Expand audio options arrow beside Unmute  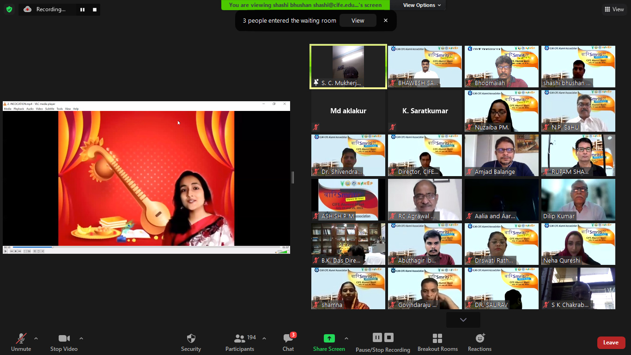[36, 338]
